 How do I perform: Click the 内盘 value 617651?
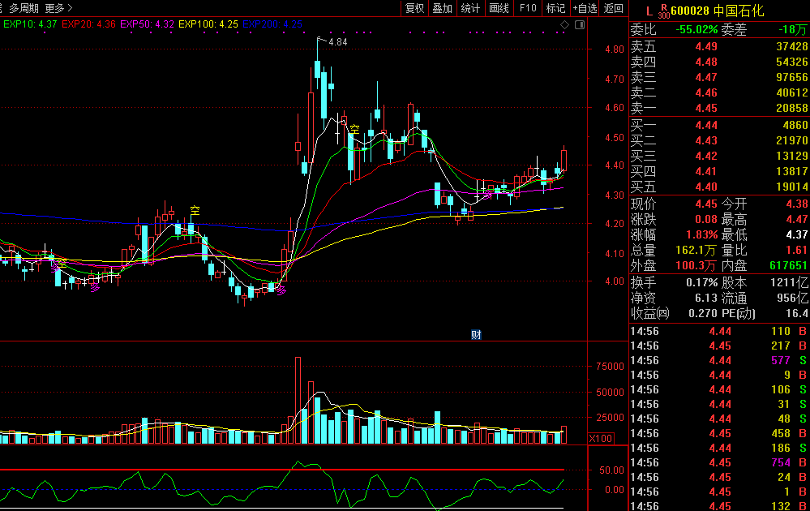[x=788, y=265]
